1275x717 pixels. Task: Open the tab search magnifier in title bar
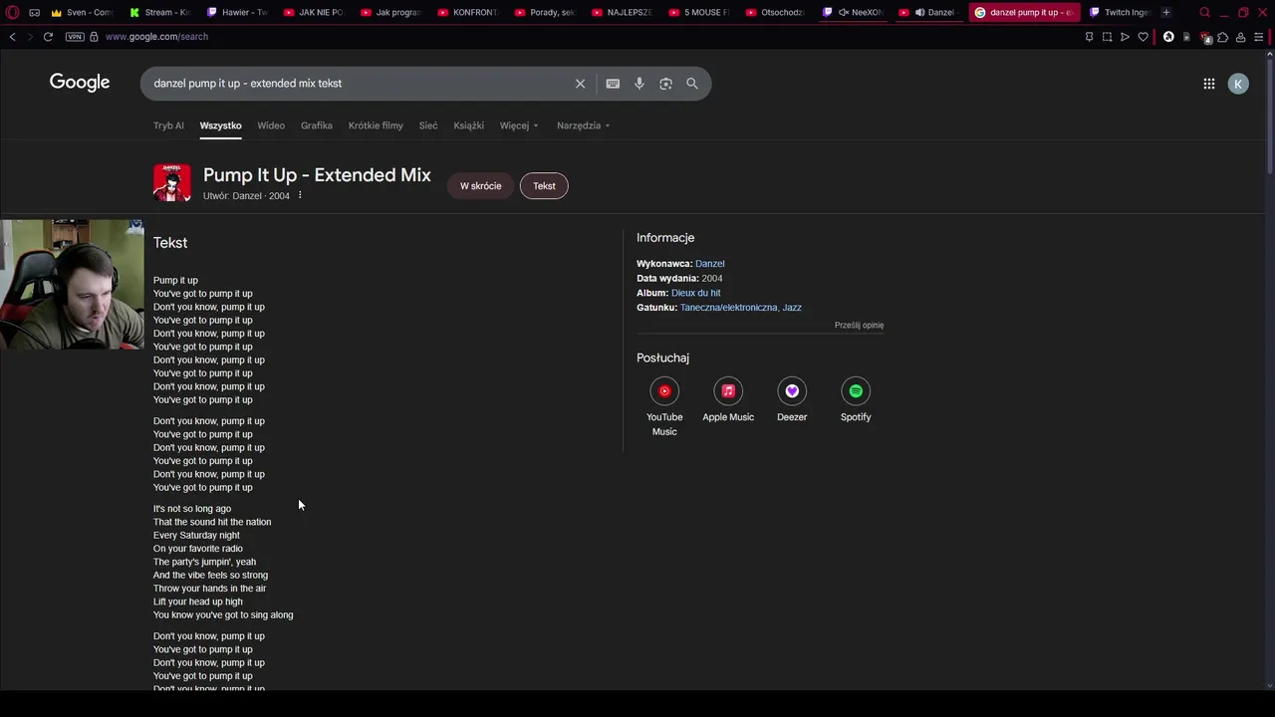coord(1204,13)
